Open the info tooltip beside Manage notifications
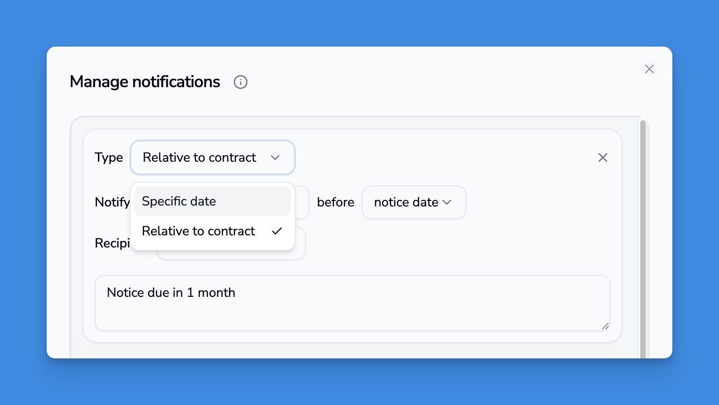 click(x=240, y=82)
